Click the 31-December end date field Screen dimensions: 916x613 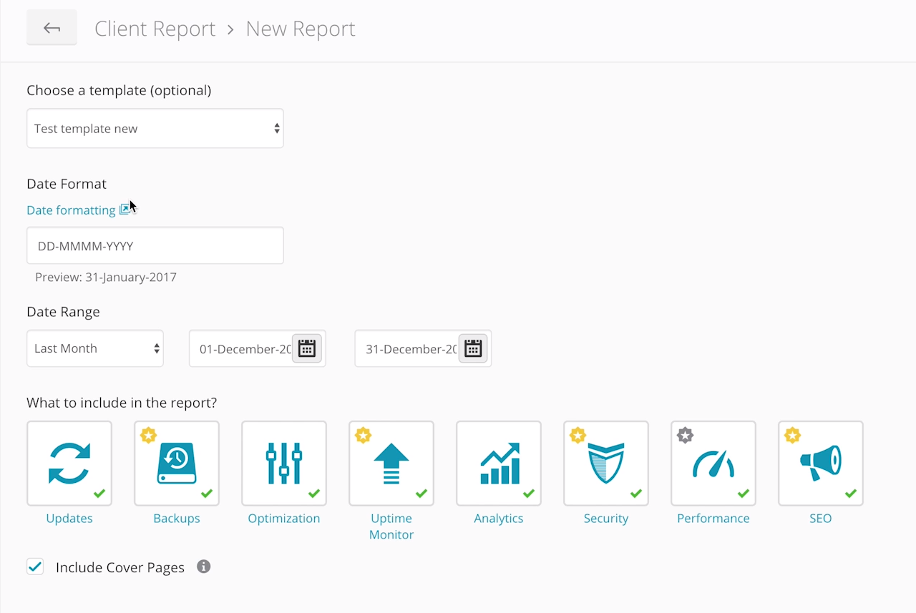(x=409, y=348)
